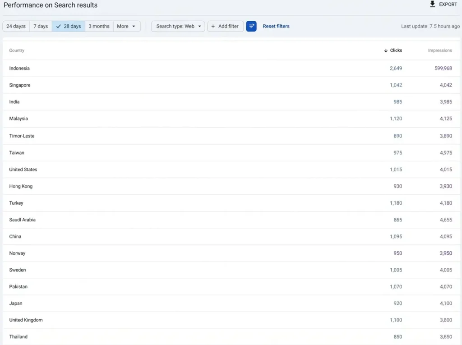Select the Malaysia row

(231, 119)
